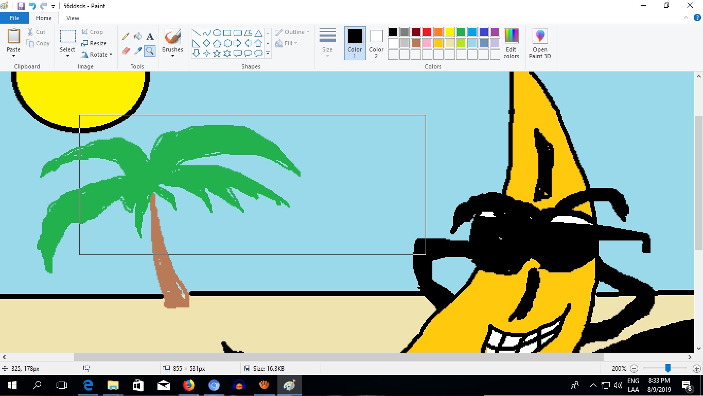Click the vertical scrollbar thumb

pyautogui.click(x=698, y=183)
